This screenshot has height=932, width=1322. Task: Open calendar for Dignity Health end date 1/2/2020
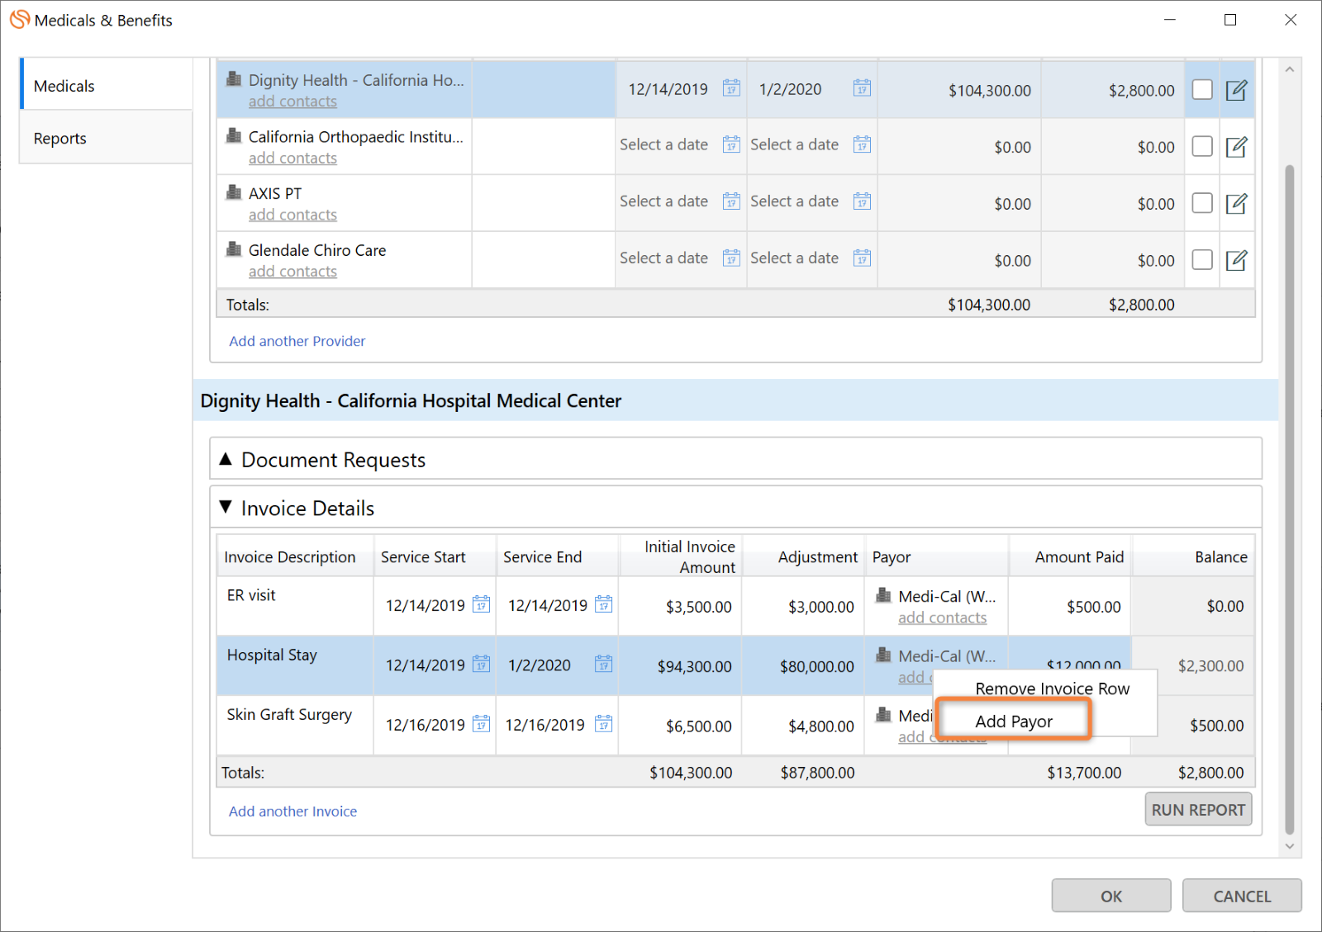(x=862, y=88)
